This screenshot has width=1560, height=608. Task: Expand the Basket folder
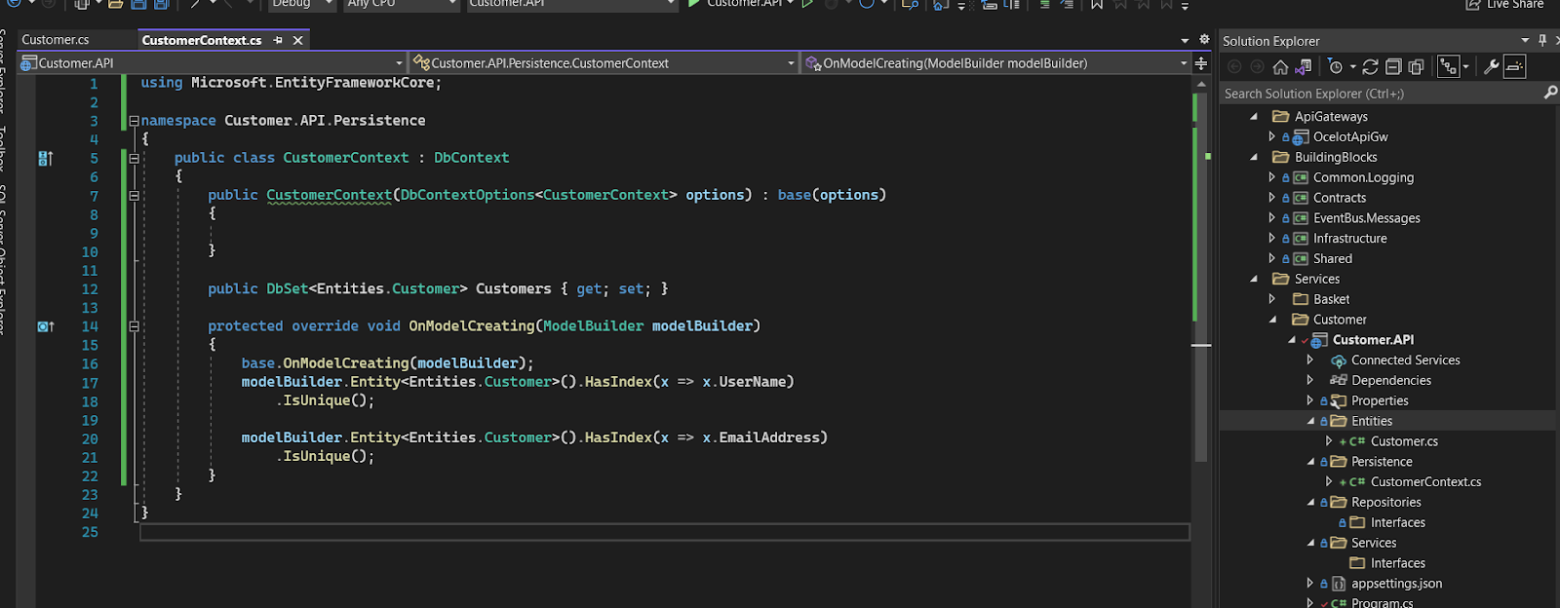tap(1271, 299)
